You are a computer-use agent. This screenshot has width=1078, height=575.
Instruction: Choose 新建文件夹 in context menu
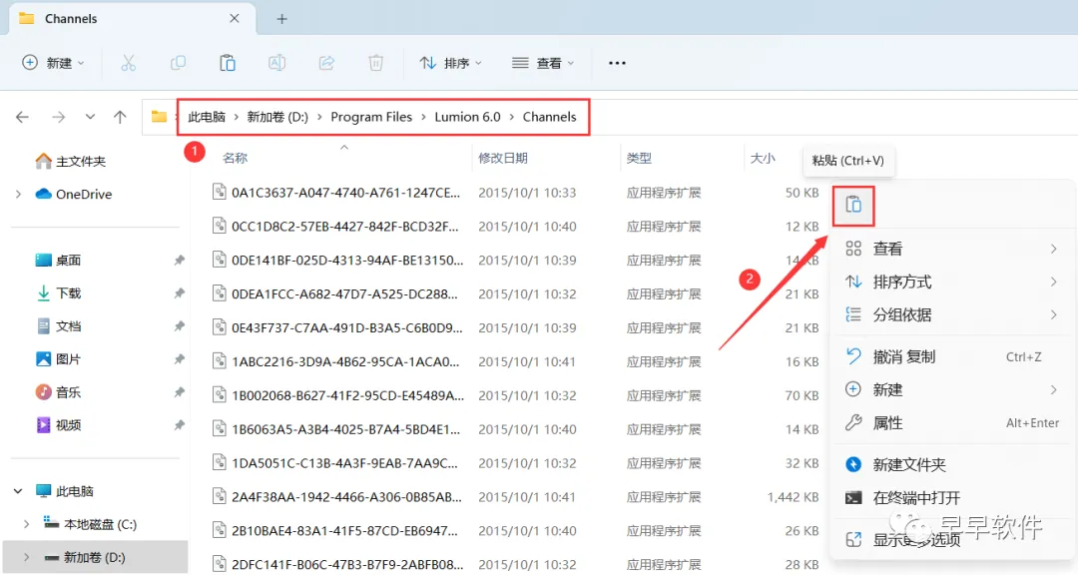(x=952, y=465)
